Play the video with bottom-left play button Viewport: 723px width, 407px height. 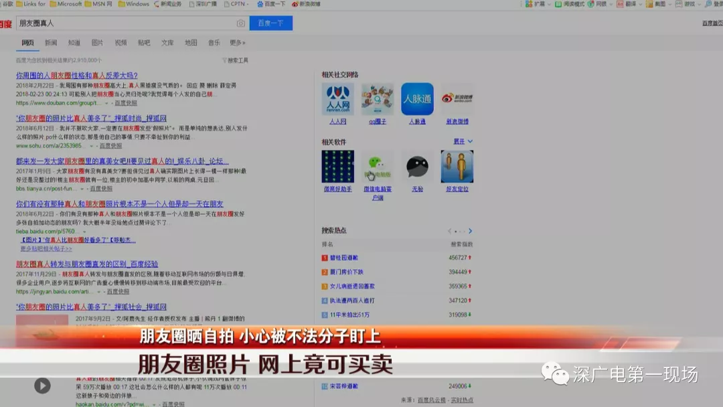point(42,386)
